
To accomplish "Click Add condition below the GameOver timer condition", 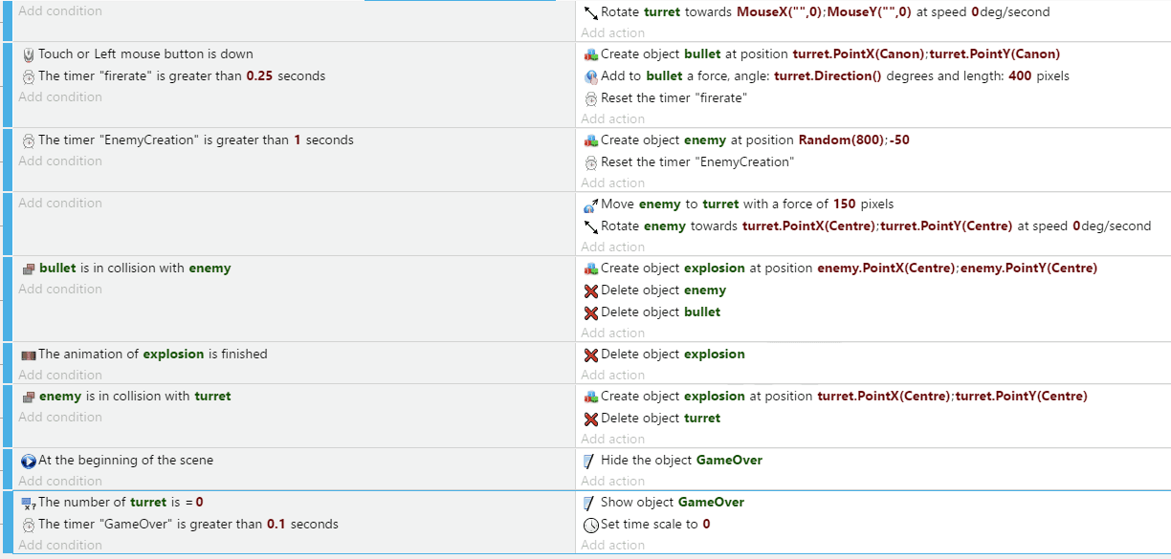I will pos(60,545).
